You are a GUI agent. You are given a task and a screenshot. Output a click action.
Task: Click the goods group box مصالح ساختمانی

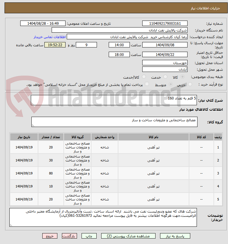(114, 122)
